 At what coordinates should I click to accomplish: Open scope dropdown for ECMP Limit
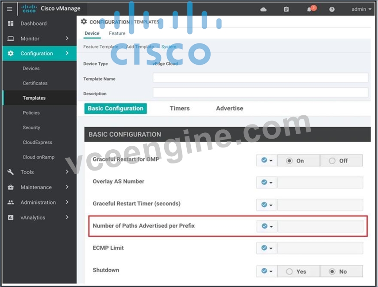[x=267, y=248]
